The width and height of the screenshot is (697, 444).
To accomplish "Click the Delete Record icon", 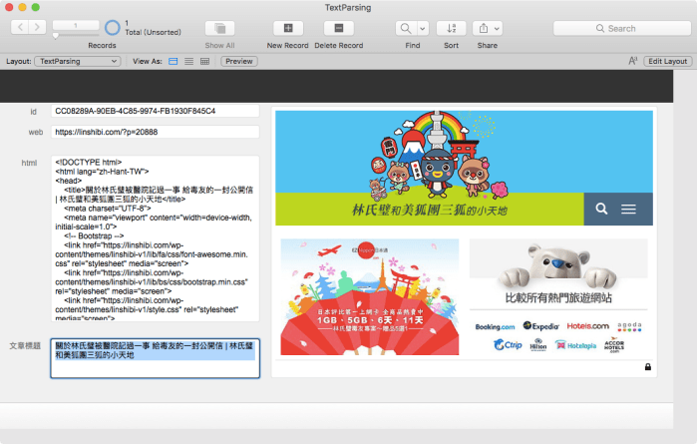I will click(x=338, y=28).
